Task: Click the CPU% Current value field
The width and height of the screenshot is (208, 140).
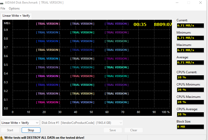Action: point(189,77)
